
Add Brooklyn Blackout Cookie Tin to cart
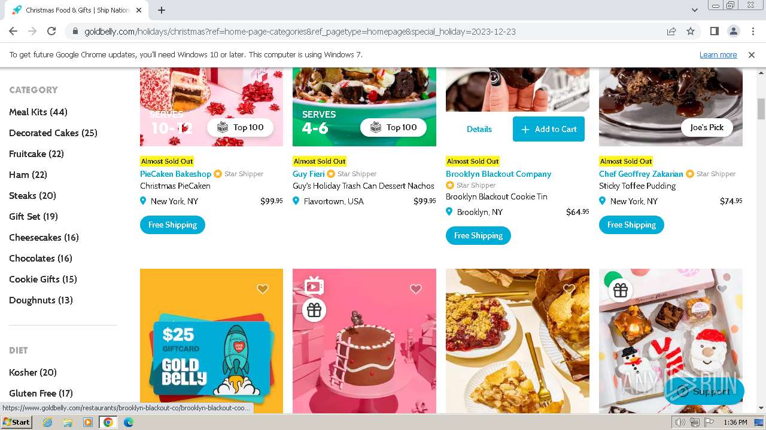point(549,129)
